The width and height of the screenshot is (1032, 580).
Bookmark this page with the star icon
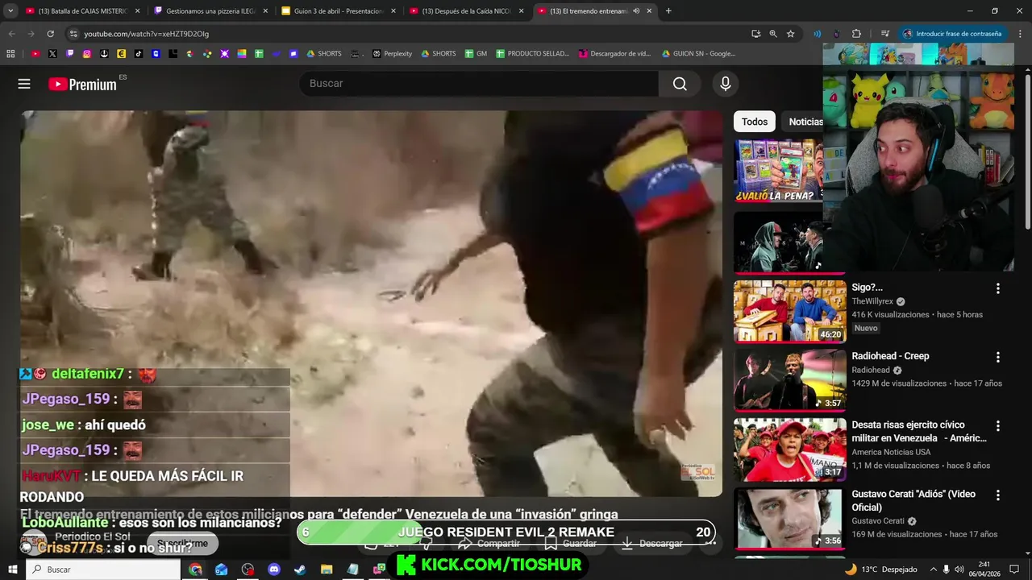[x=791, y=34]
